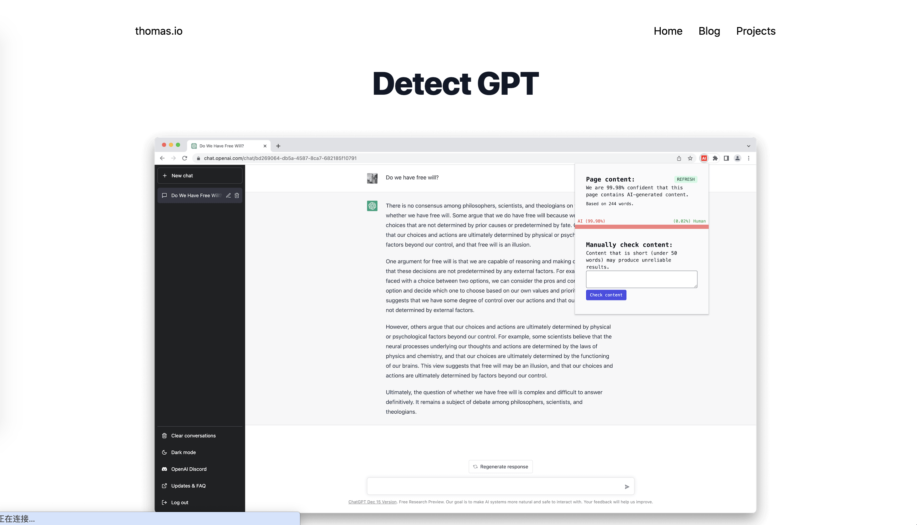Click the blue Check content button
917x525 pixels.
pos(606,295)
